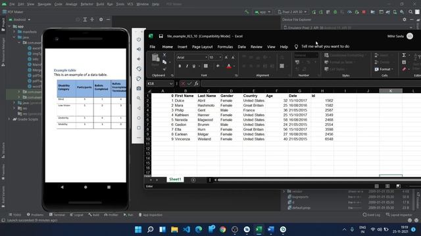
Task: Switch to Excel Insert tab
Action: click(x=182, y=47)
